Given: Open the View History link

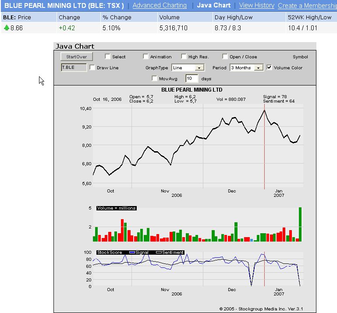Looking at the screenshot, I should 257,5.
